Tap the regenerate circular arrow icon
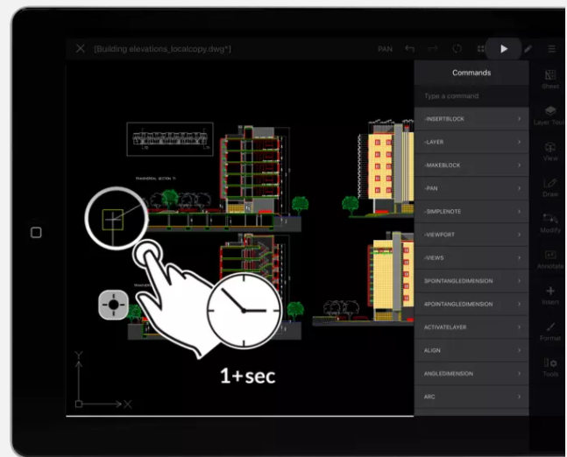567x457 pixels. point(457,49)
